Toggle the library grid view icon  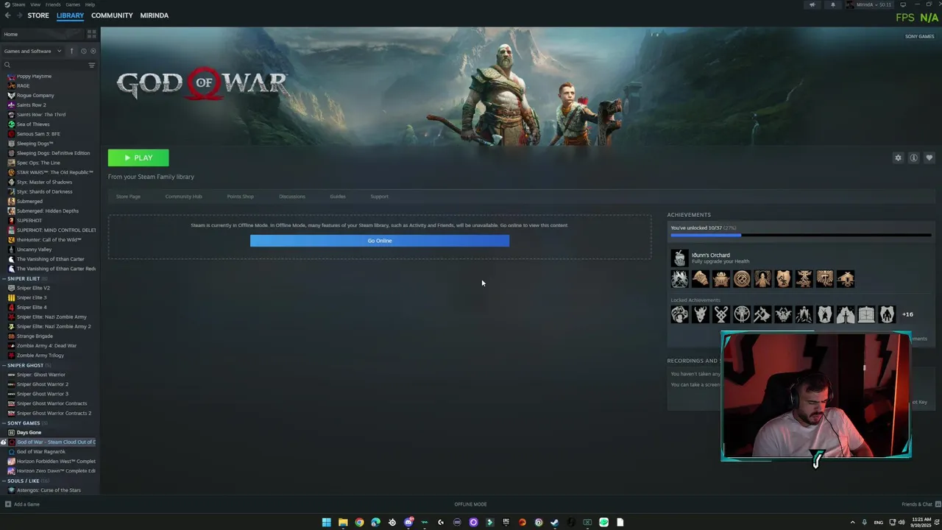[x=92, y=34]
